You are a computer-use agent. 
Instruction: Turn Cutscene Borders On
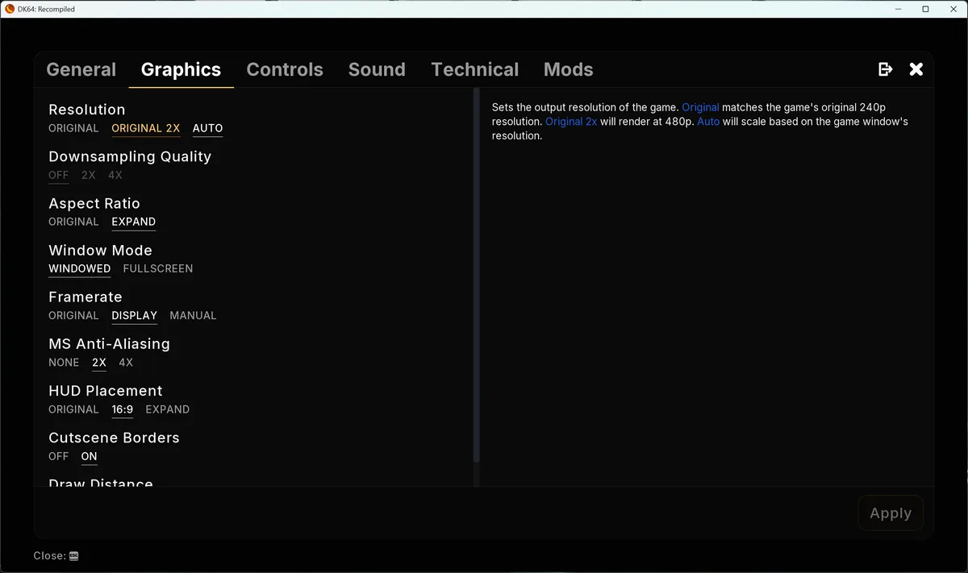click(90, 456)
